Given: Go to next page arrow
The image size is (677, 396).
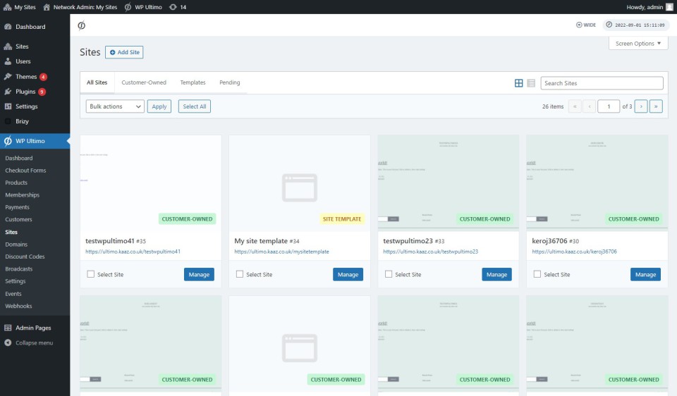Looking at the screenshot, I should pos(640,106).
